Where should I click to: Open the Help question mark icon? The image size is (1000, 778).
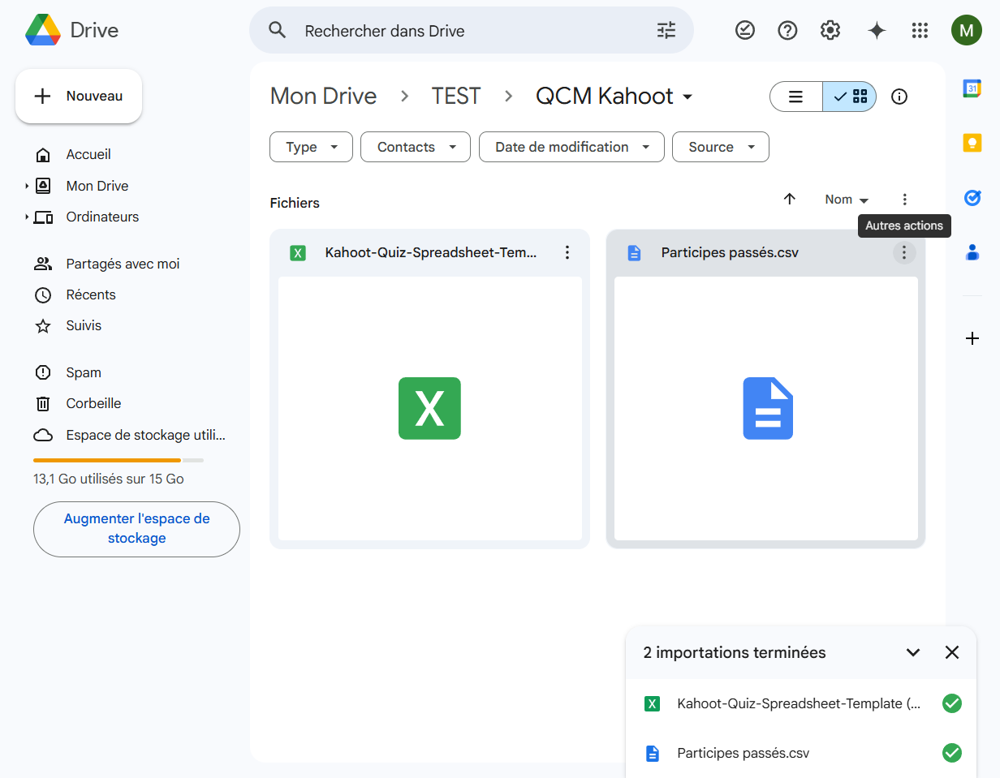pos(787,30)
